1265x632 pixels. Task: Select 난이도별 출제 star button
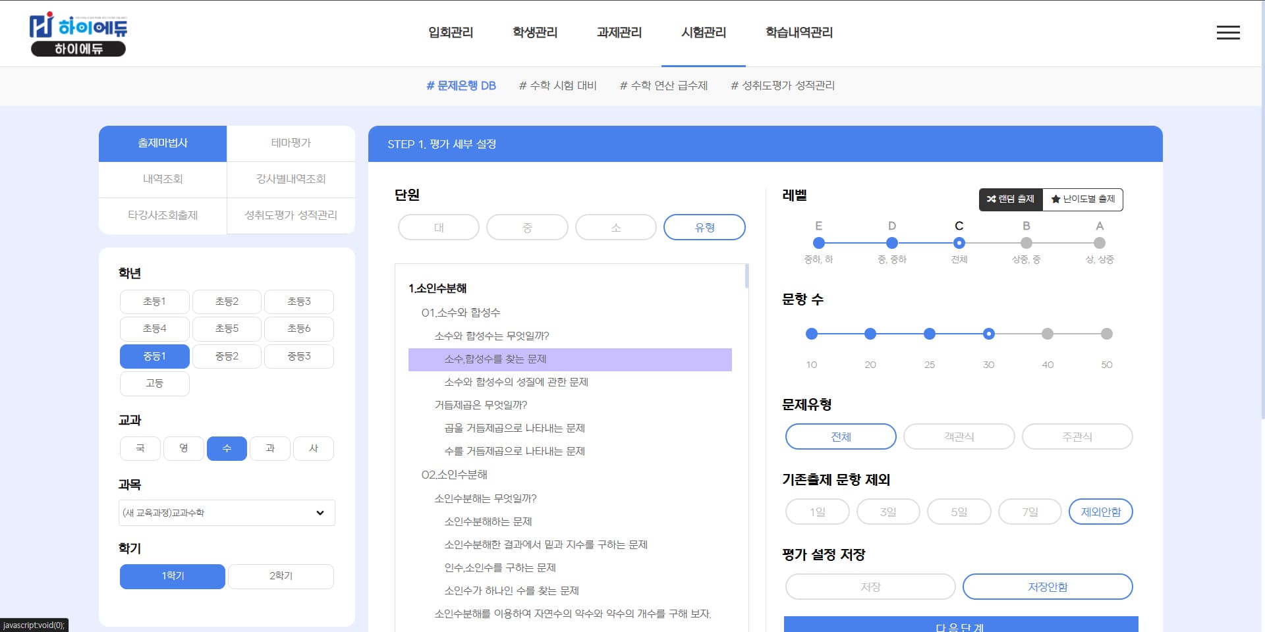click(x=1083, y=199)
